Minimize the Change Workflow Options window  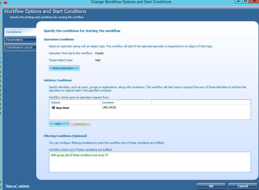pos(238,2)
